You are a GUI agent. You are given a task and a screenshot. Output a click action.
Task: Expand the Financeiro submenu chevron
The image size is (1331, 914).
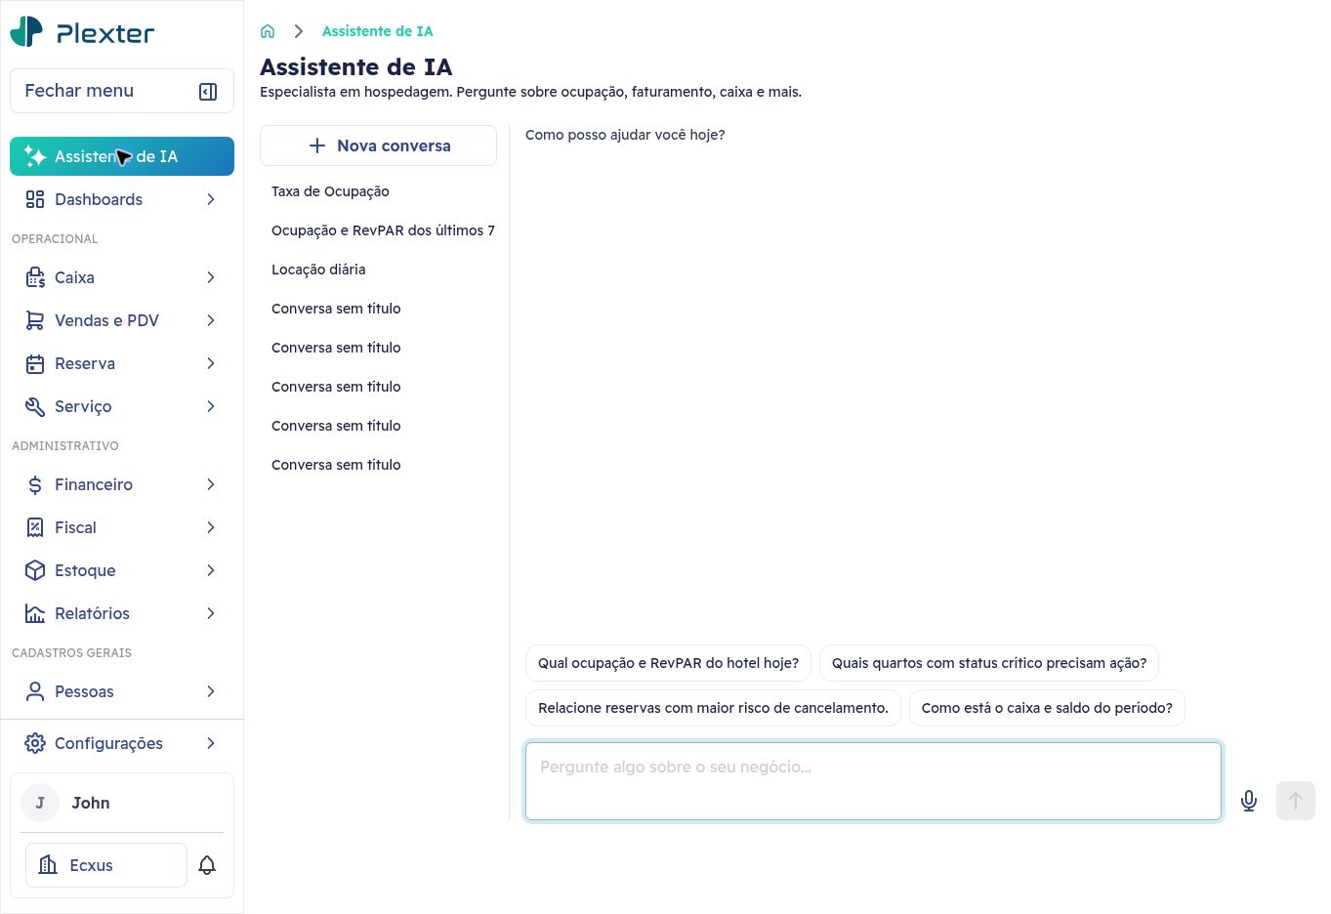pyautogui.click(x=211, y=484)
